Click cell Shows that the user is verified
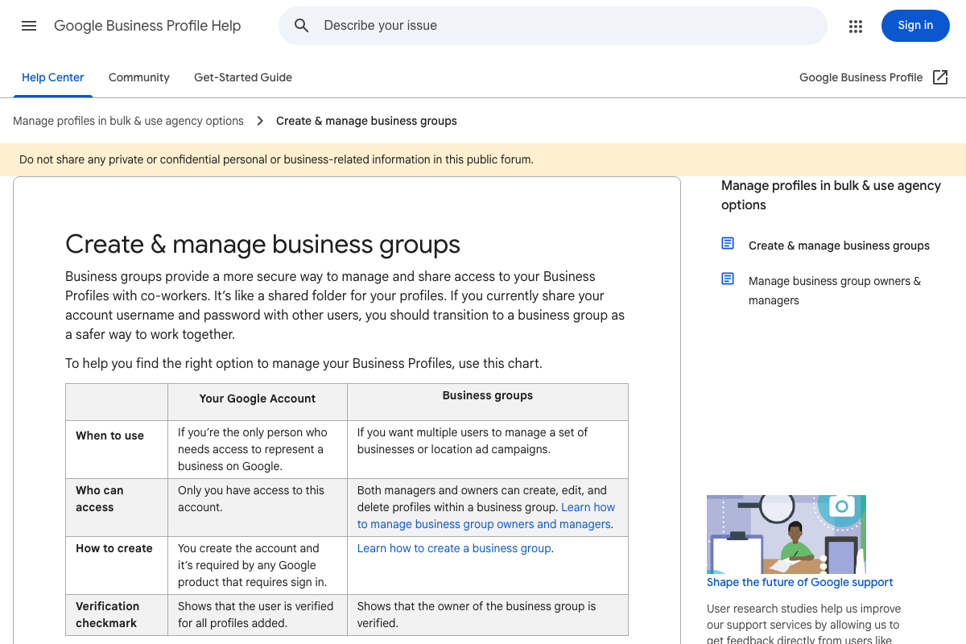This screenshot has width=966, height=644. coord(258,615)
